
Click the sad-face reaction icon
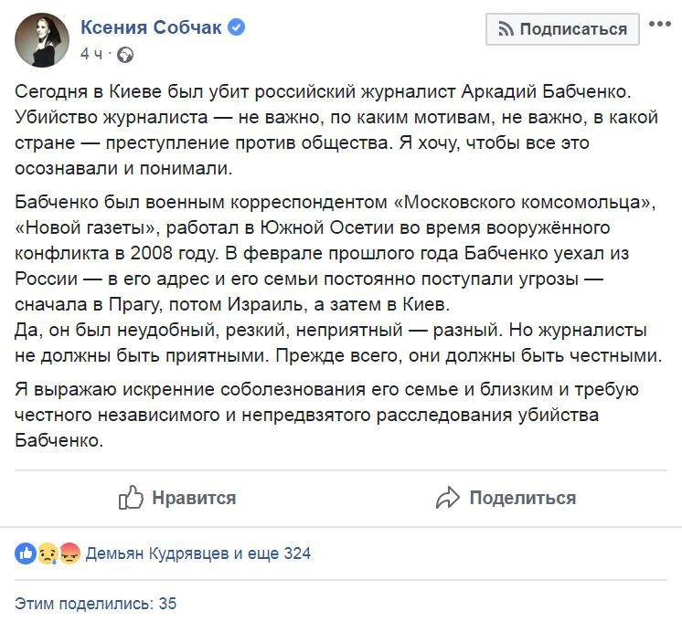coord(48,553)
